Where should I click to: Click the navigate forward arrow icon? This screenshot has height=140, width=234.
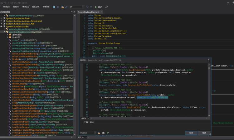click(58, 7)
